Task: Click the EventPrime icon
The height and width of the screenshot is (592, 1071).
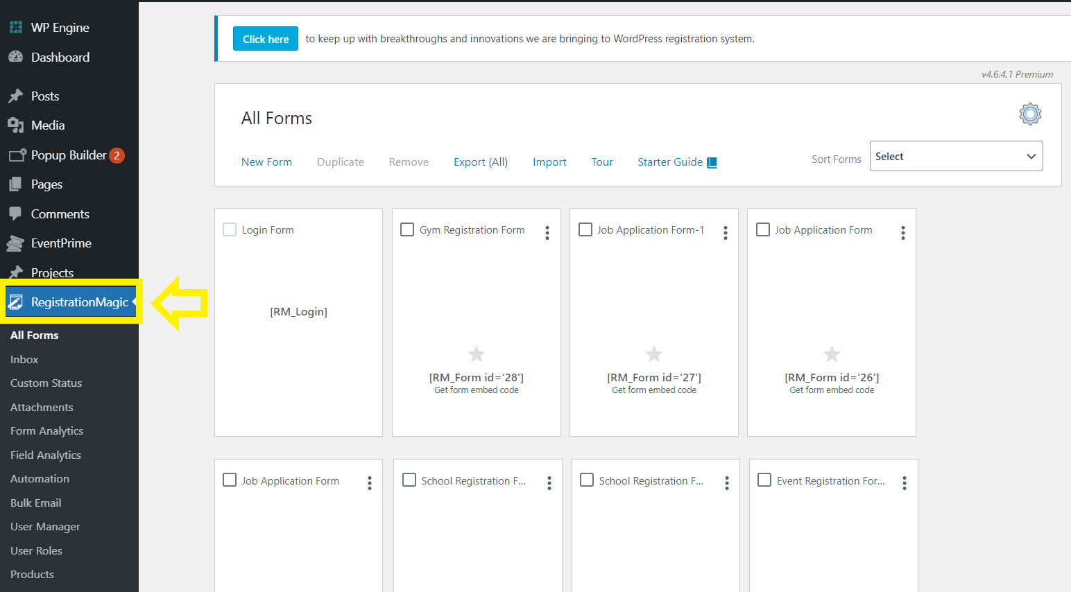Action: (16, 243)
